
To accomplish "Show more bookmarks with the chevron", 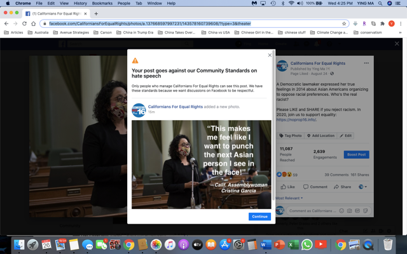I will coord(400,32).
